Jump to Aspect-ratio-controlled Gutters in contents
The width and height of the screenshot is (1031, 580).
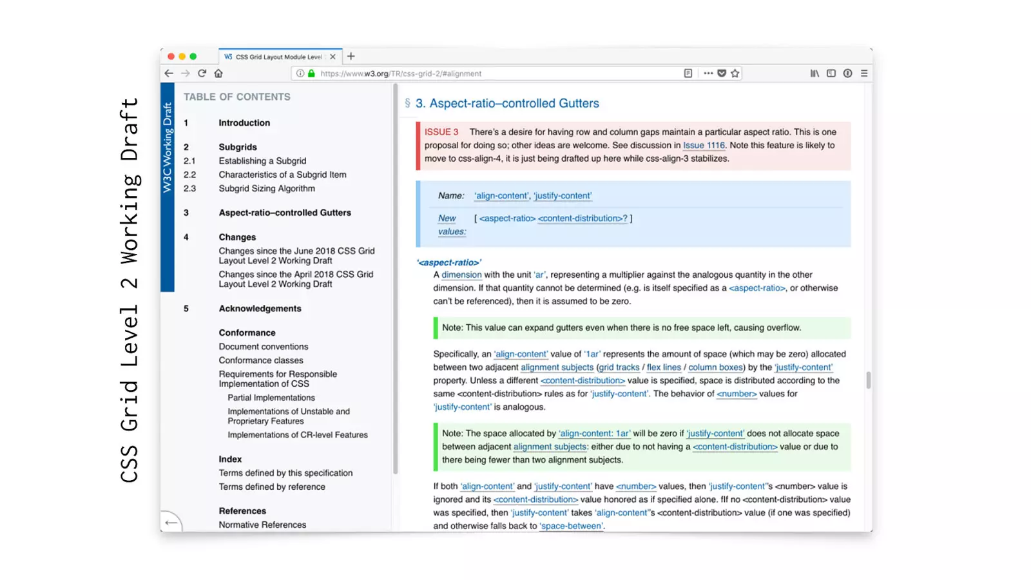tap(285, 213)
